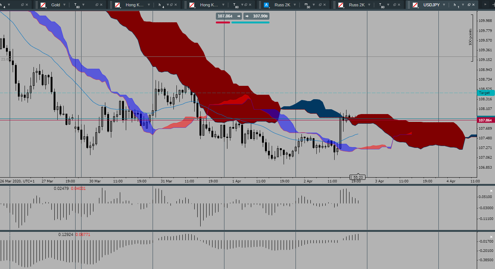Open the symbol dropdown arrow beside USDJPY
Screen dimensions: 495x269
pyautogui.click(x=444, y=5)
